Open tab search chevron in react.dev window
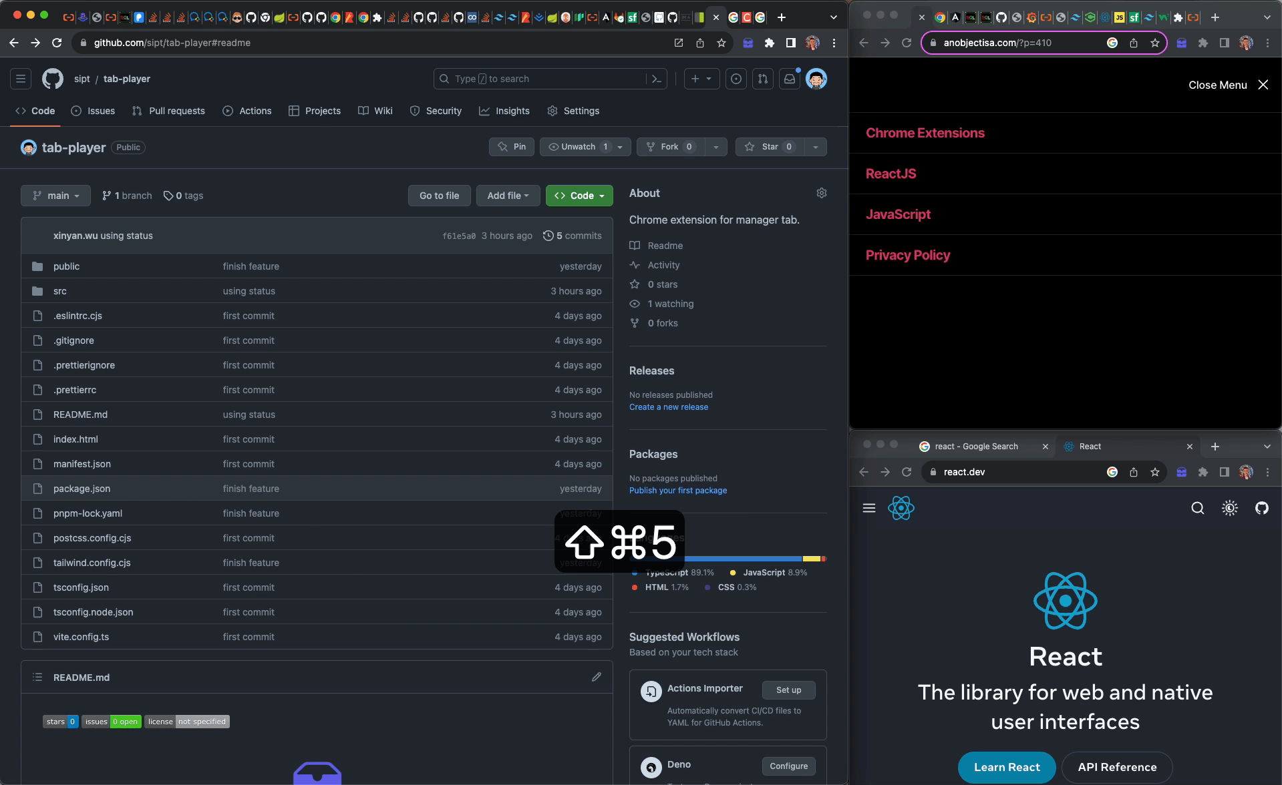This screenshot has height=785, width=1282. 1267,446
